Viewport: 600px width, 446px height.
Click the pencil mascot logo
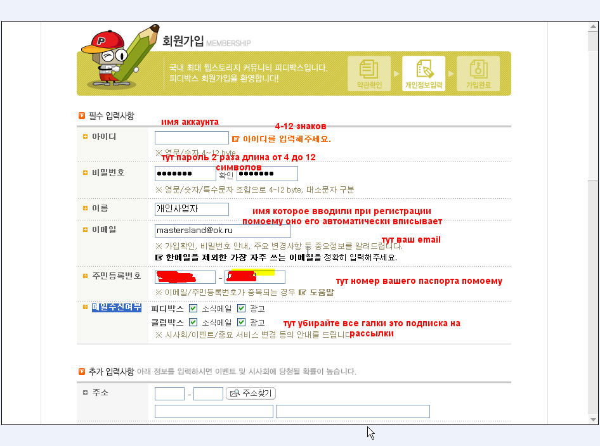pyautogui.click(x=119, y=56)
